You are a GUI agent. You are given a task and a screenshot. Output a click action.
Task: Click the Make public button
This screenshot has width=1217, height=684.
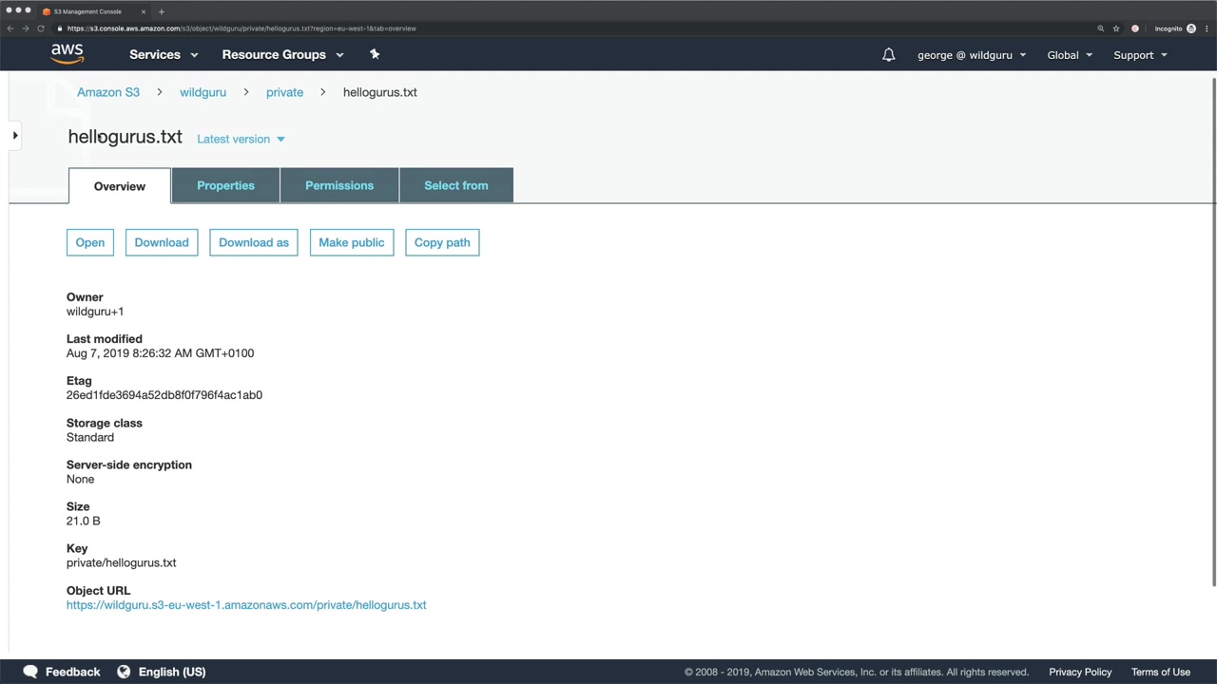[x=352, y=242]
